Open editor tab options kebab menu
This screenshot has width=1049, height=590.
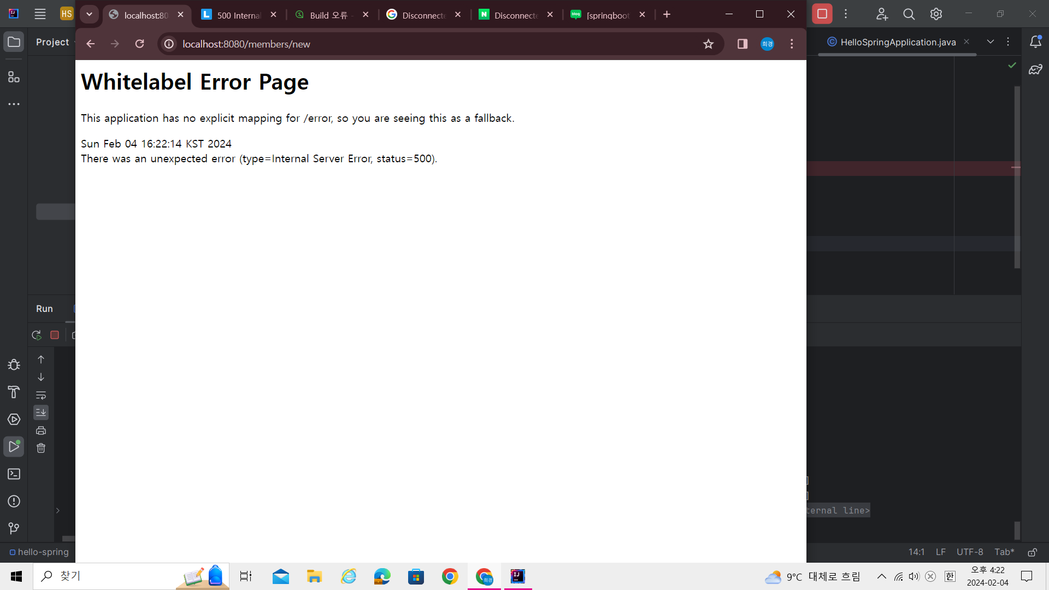tap(1009, 42)
